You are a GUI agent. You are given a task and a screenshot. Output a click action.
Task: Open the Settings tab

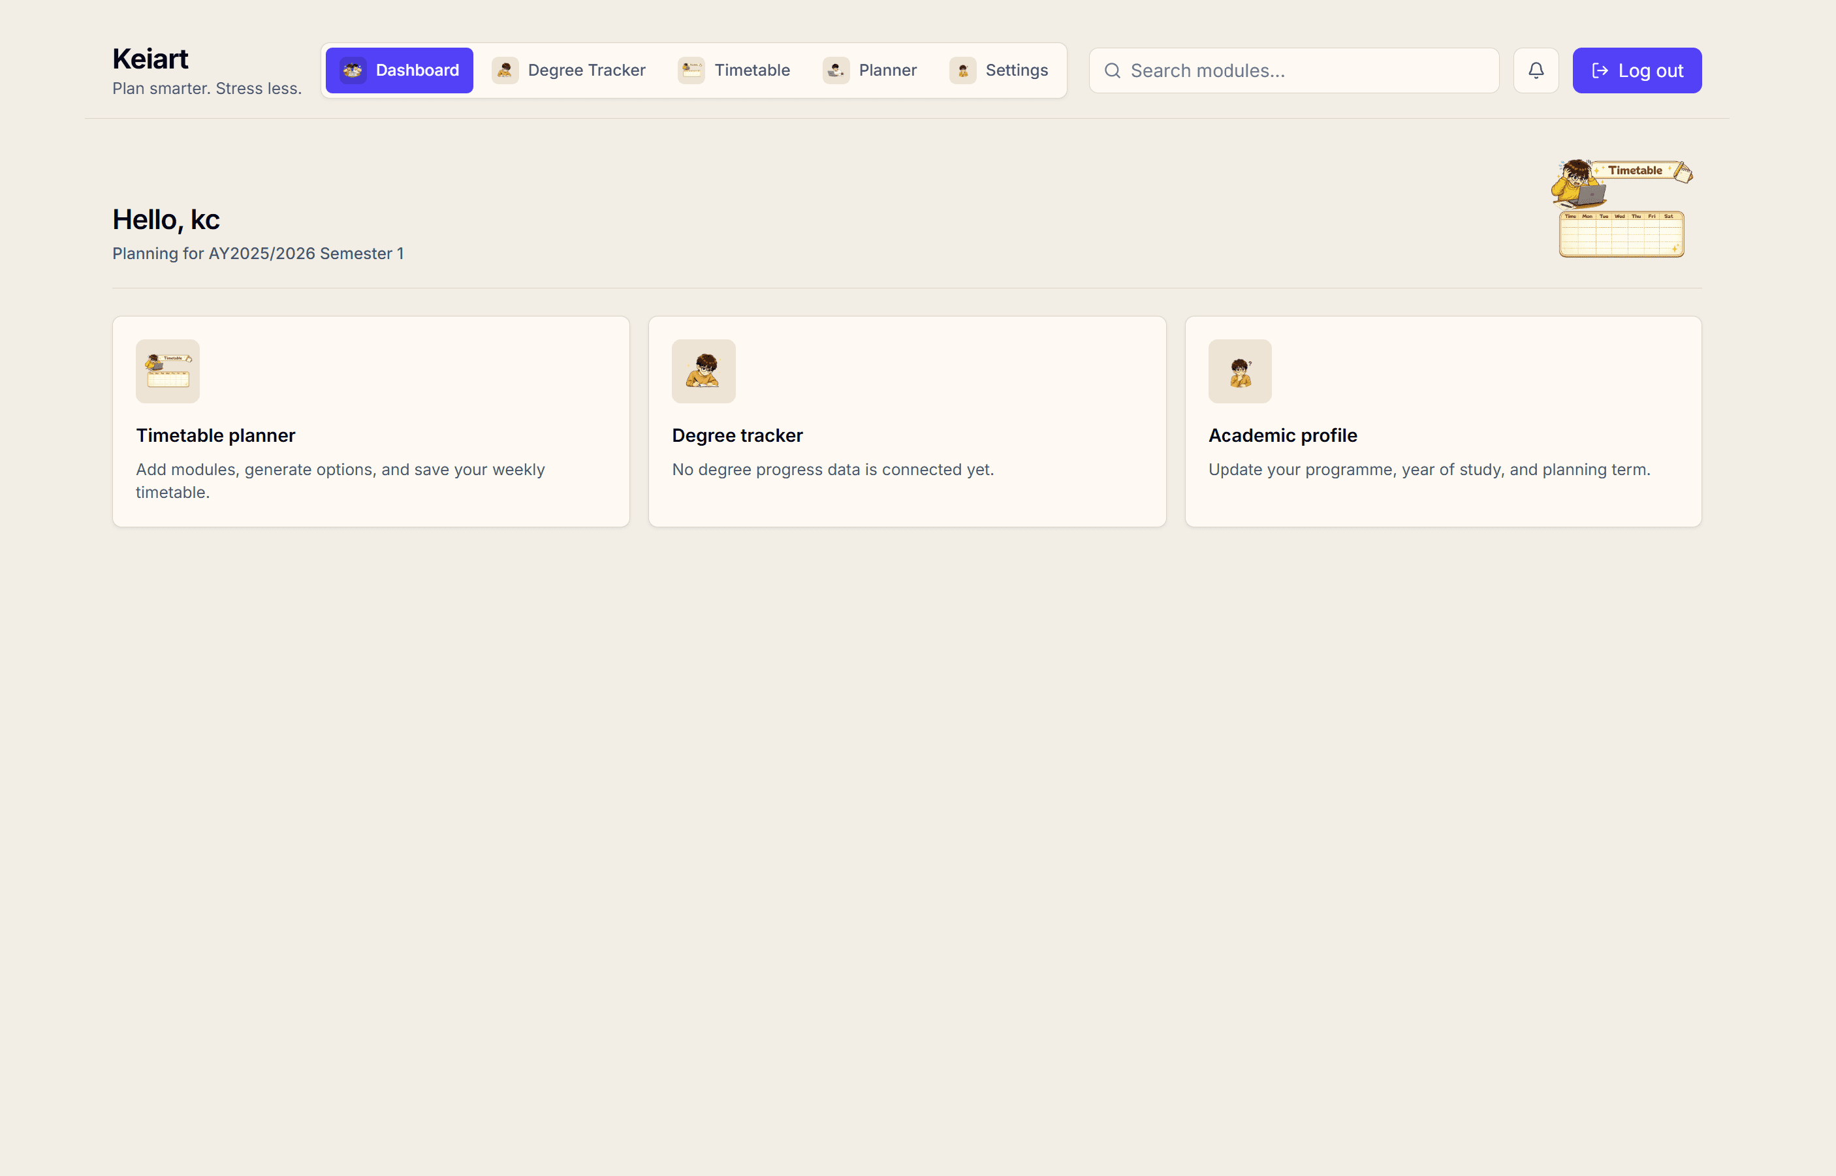pyautogui.click(x=998, y=70)
